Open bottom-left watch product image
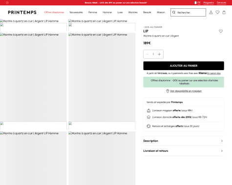 tap(33, 158)
